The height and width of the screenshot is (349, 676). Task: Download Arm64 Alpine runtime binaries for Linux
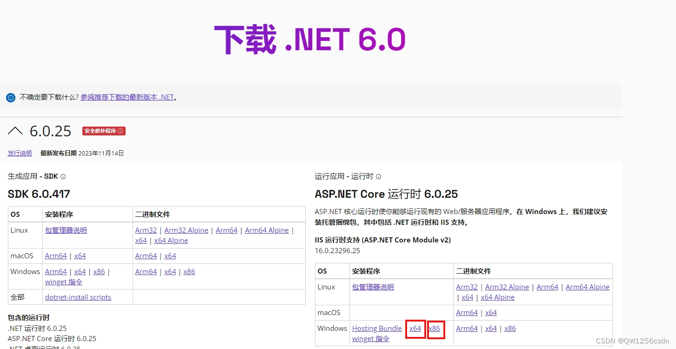pos(588,287)
